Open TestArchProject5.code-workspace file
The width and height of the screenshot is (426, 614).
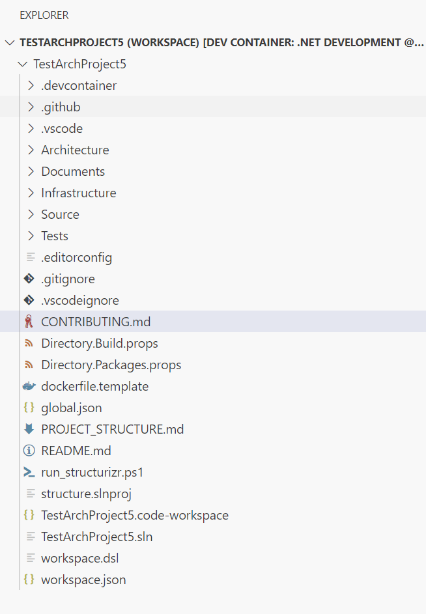pyautogui.click(x=134, y=515)
